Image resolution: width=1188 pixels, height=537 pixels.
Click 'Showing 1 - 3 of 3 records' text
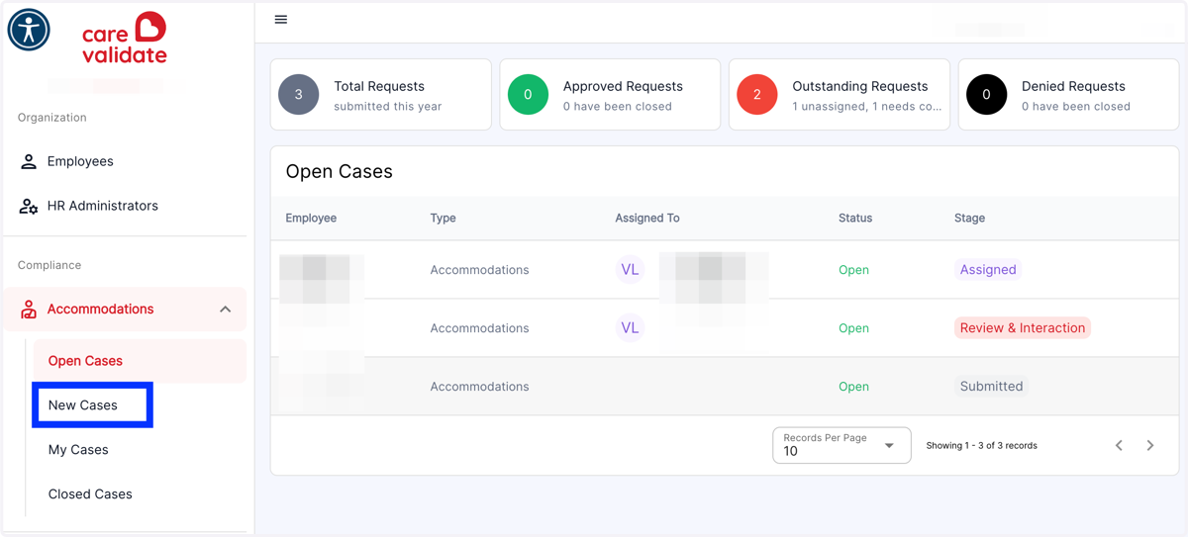[x=981, y=446]
